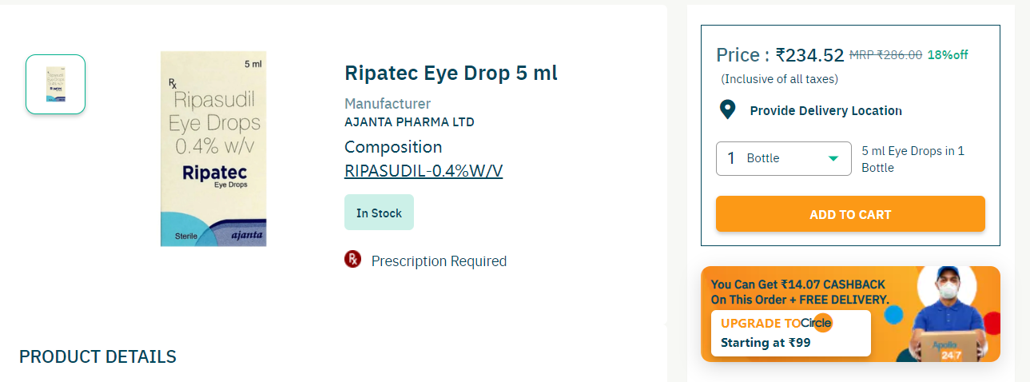Screen dimensions: 1030x382
Task: Click the Circle logo in the upgrade banner
Action: click(x=817, y=323)
